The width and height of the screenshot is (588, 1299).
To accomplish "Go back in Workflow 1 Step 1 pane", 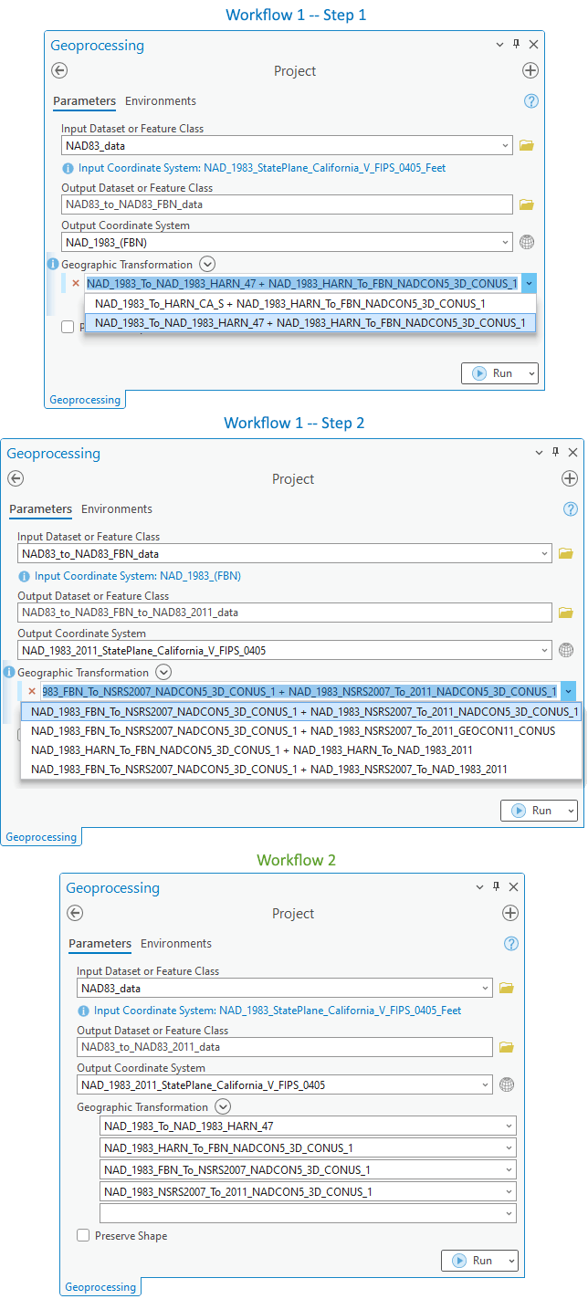I will [59, 71].
